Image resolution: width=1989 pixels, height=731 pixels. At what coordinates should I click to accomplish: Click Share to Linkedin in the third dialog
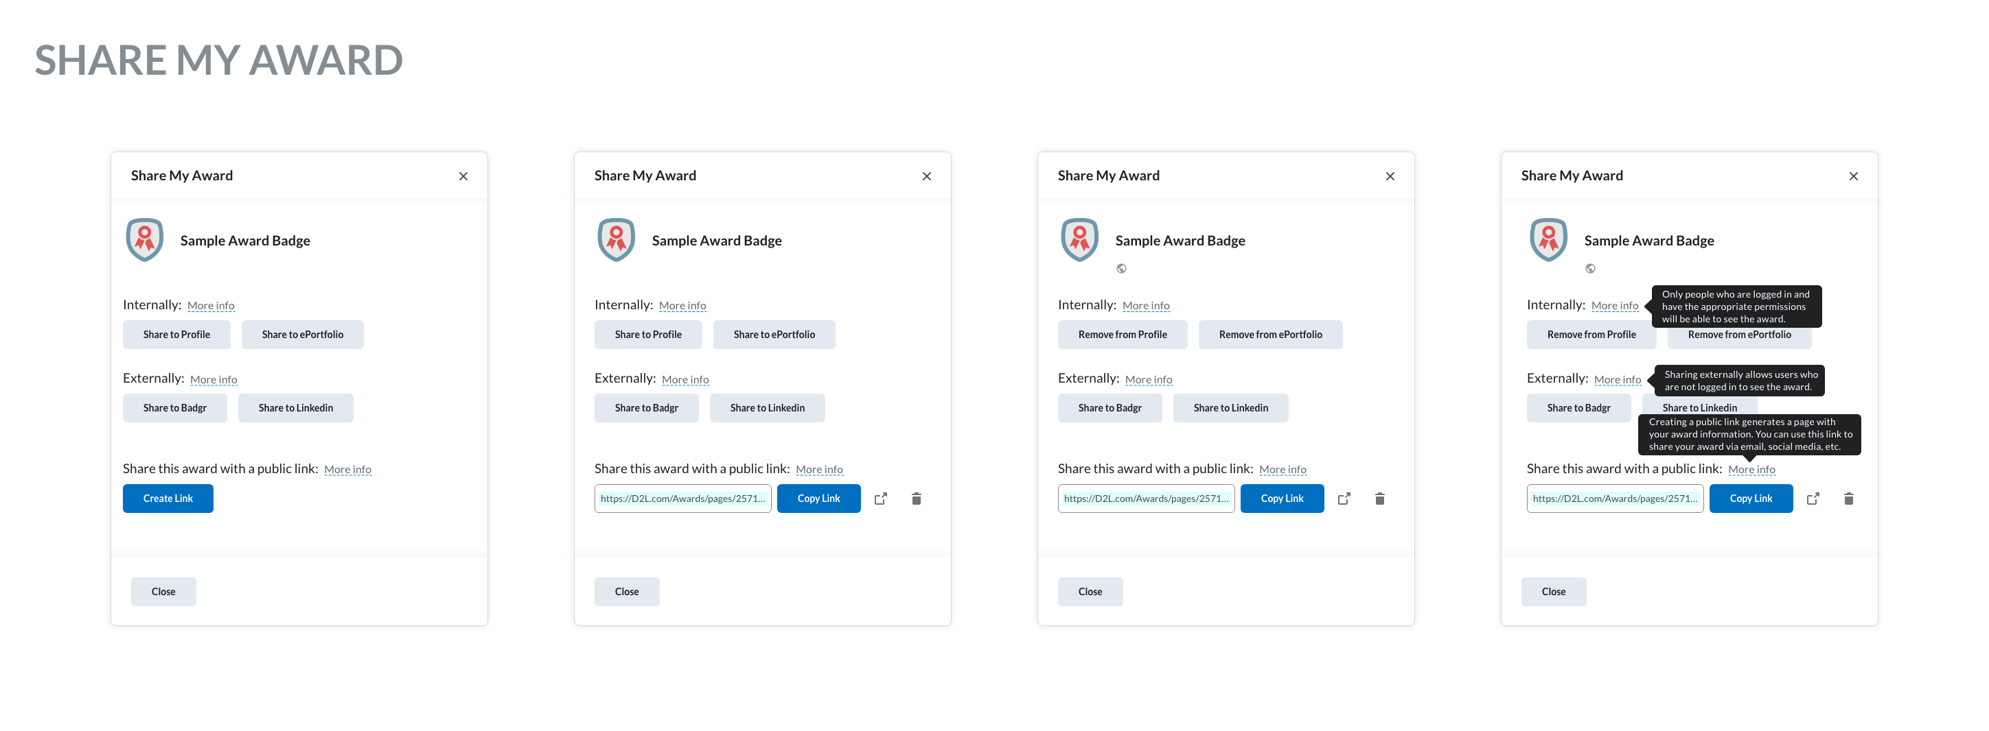pos(1230,408)
